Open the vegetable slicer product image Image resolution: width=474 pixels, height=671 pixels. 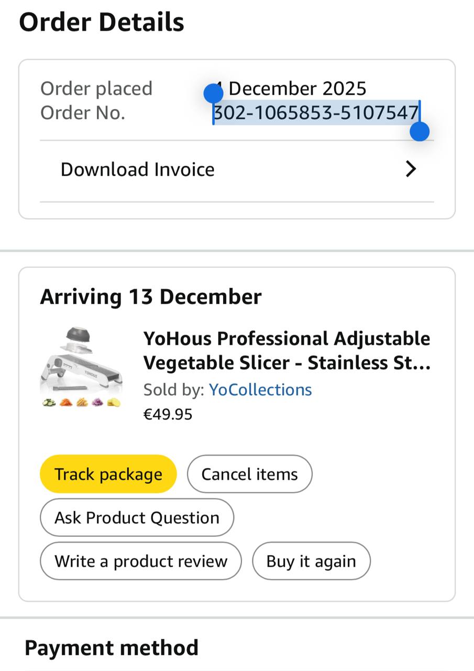tap(81, 367)
